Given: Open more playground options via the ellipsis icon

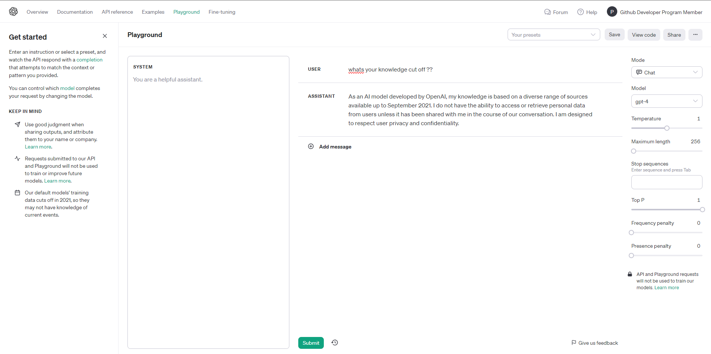Looking at the screenshot, I should [x=695, y=34].
